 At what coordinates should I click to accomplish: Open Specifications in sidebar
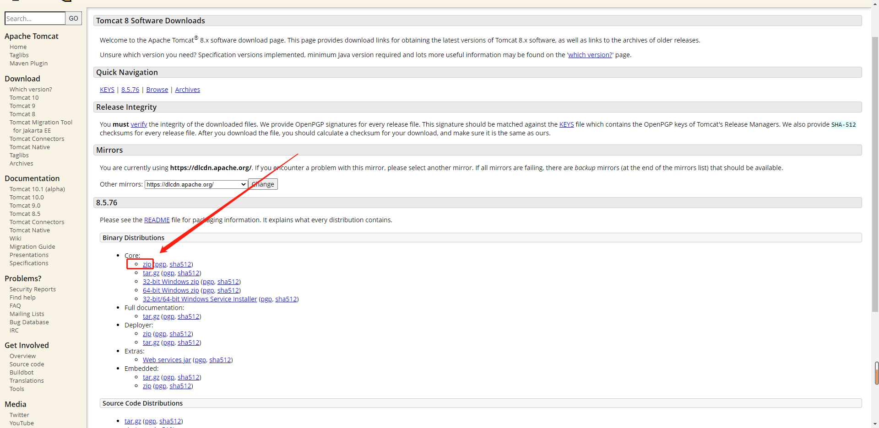(29, 263)
